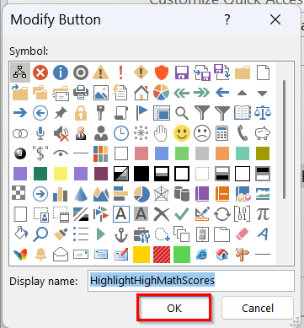
Task: Choose the green play triangle symbol
Action: tap(101, 234)
